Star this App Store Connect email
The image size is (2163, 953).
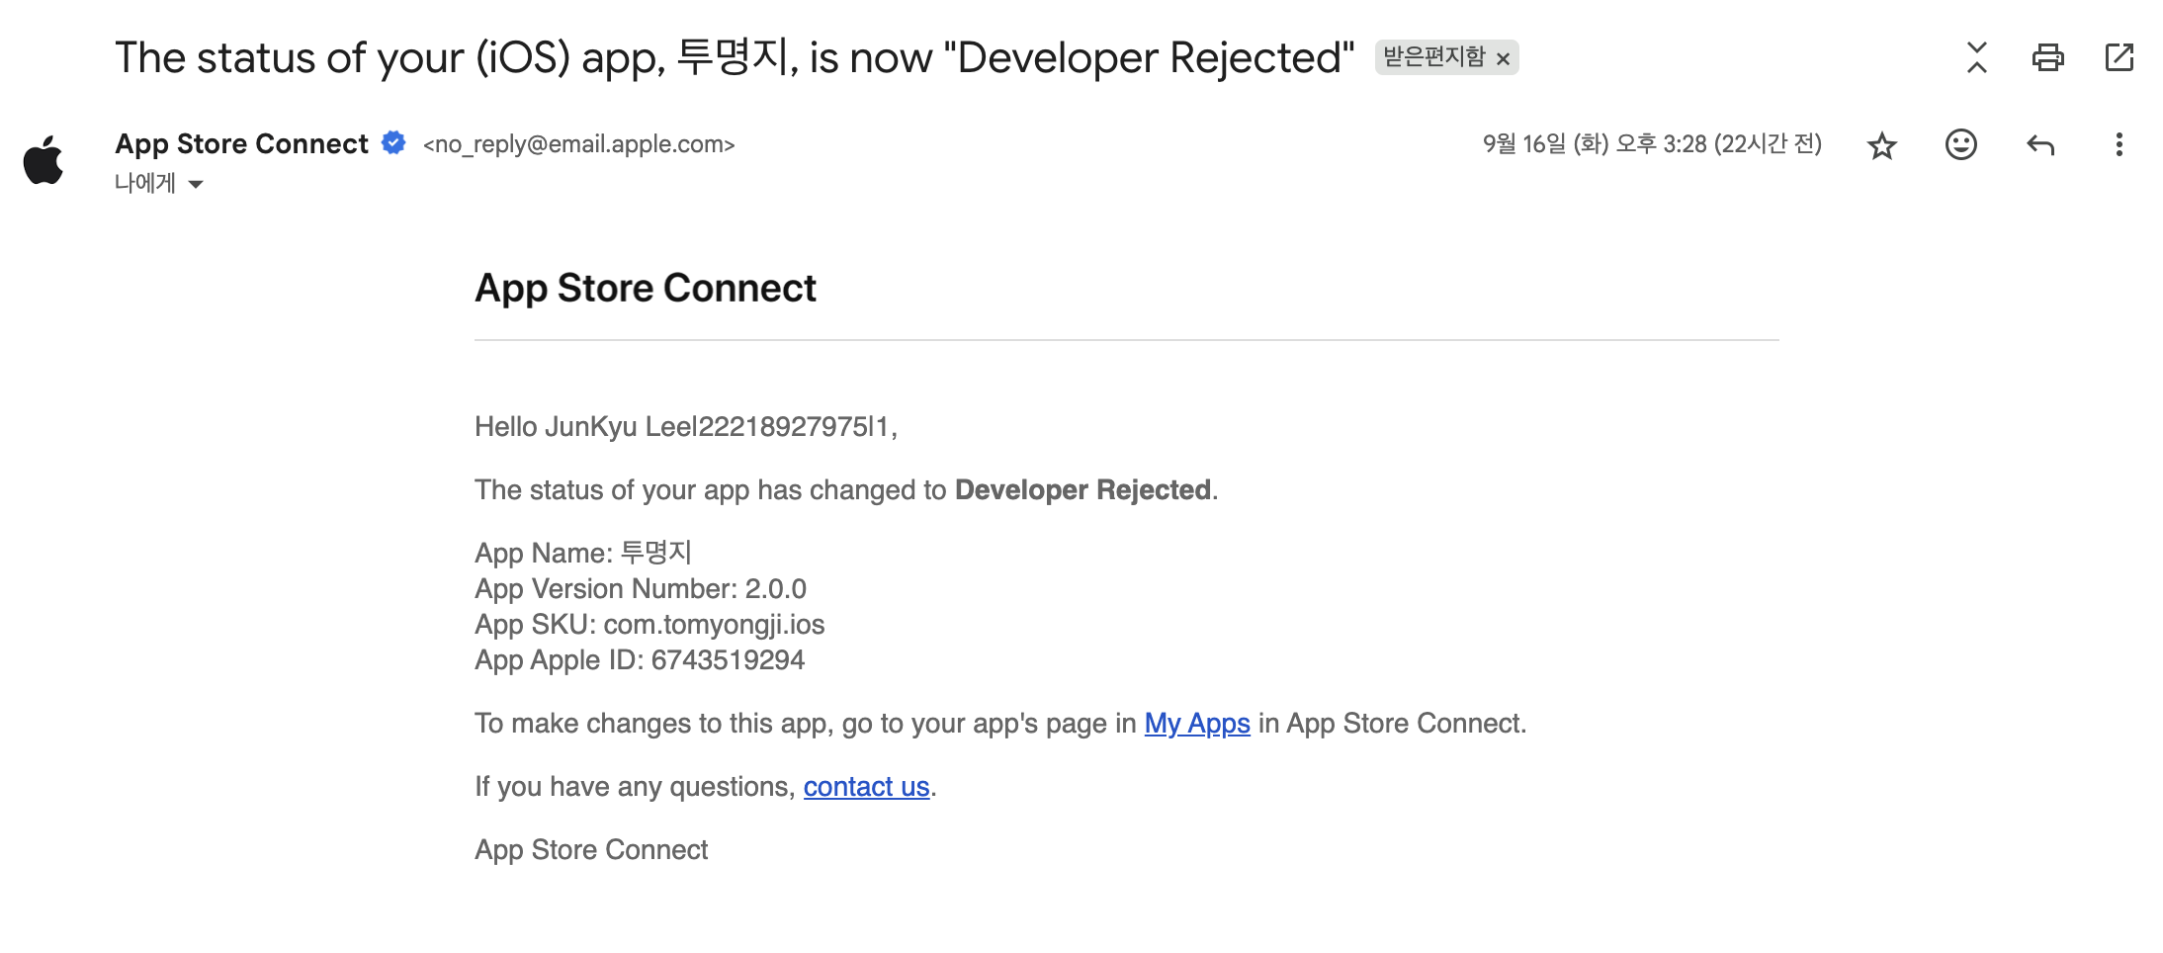1881,145
